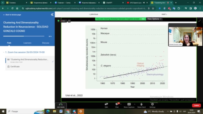The height and width of the screenshot is (114, 203).
Task: Switch to the Learners tab
Action: 27,43
